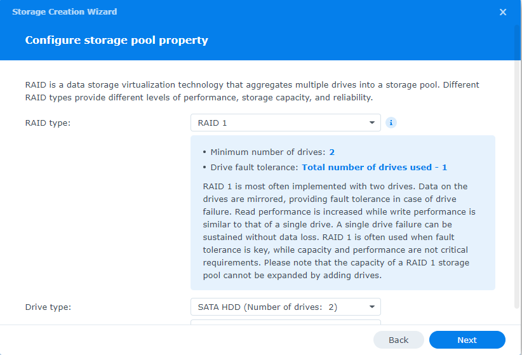Click the intro paragraph explaining RAID technology
This screenshot has height=355, width=522.
[x=252, y=91]
